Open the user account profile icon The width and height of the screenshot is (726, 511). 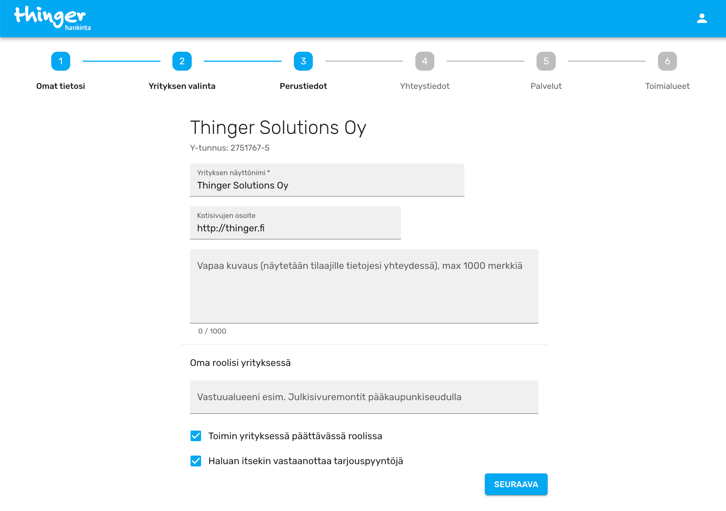(701, 18)
